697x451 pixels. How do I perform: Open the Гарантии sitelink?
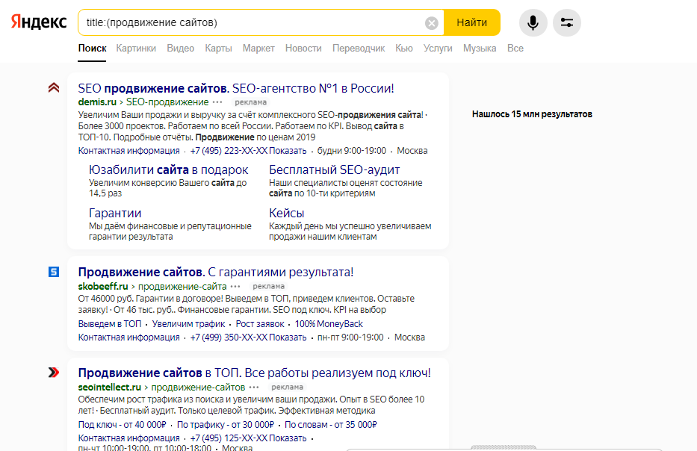click(115, 214)
